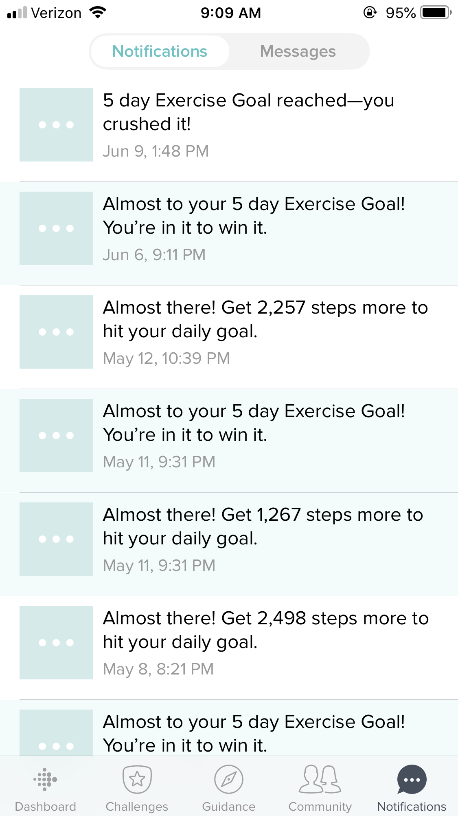Tap the icon beside the Jun 6 notification
Viewport: 458px width, 816px height.
[x=56, y=228]
